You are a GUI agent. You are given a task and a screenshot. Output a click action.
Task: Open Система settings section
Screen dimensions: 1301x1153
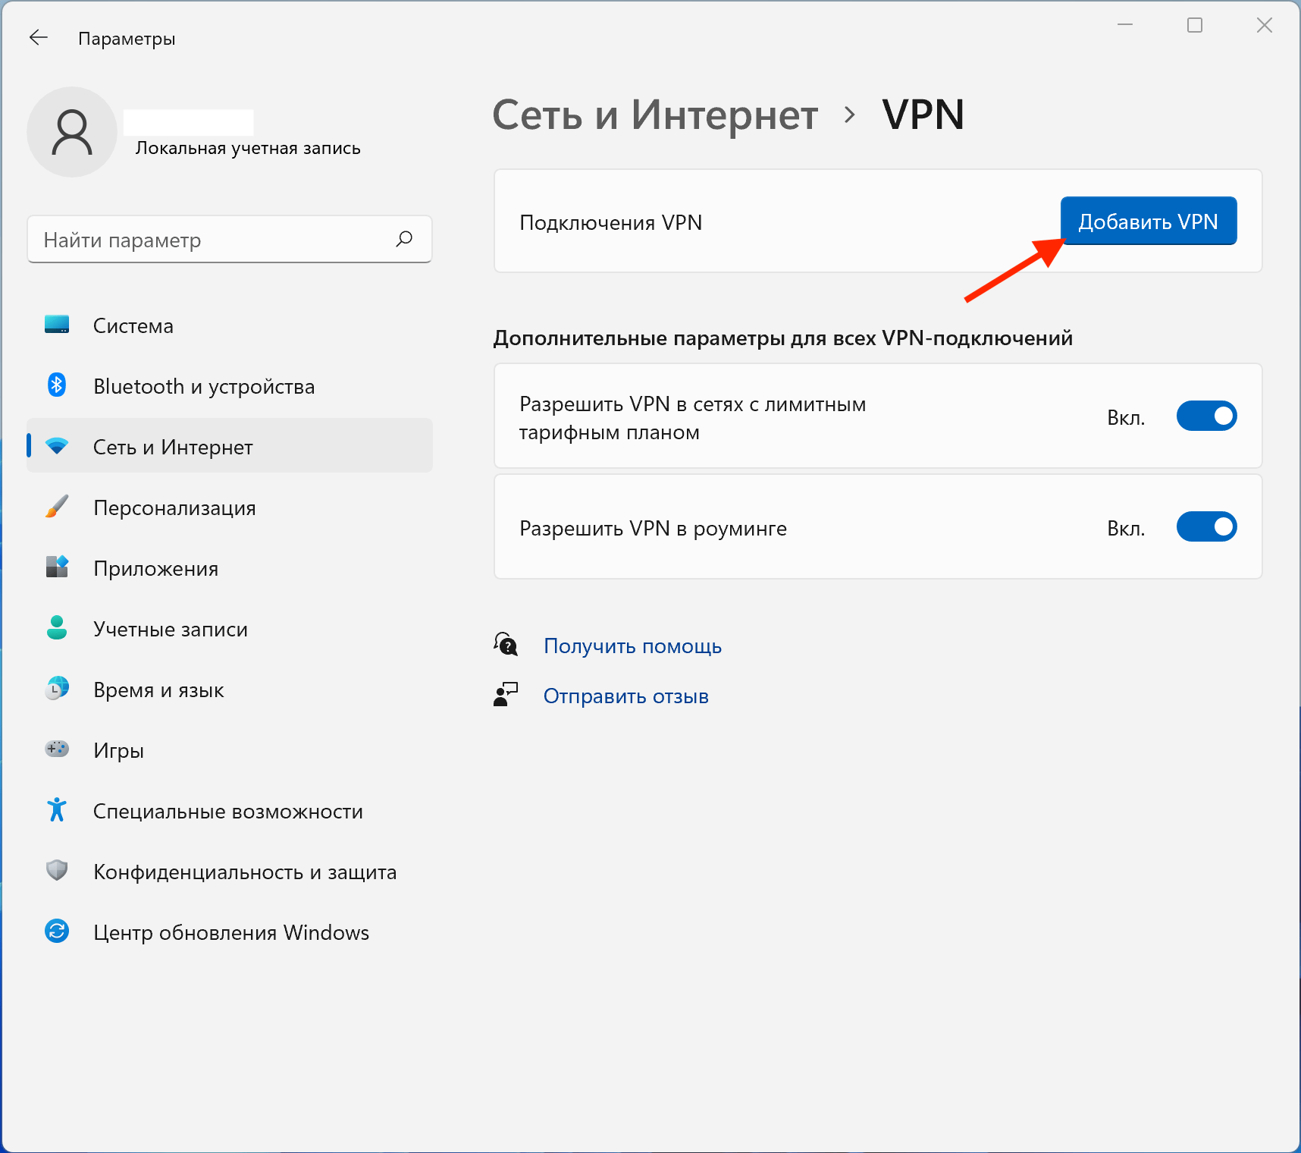[x=133, y=326]
